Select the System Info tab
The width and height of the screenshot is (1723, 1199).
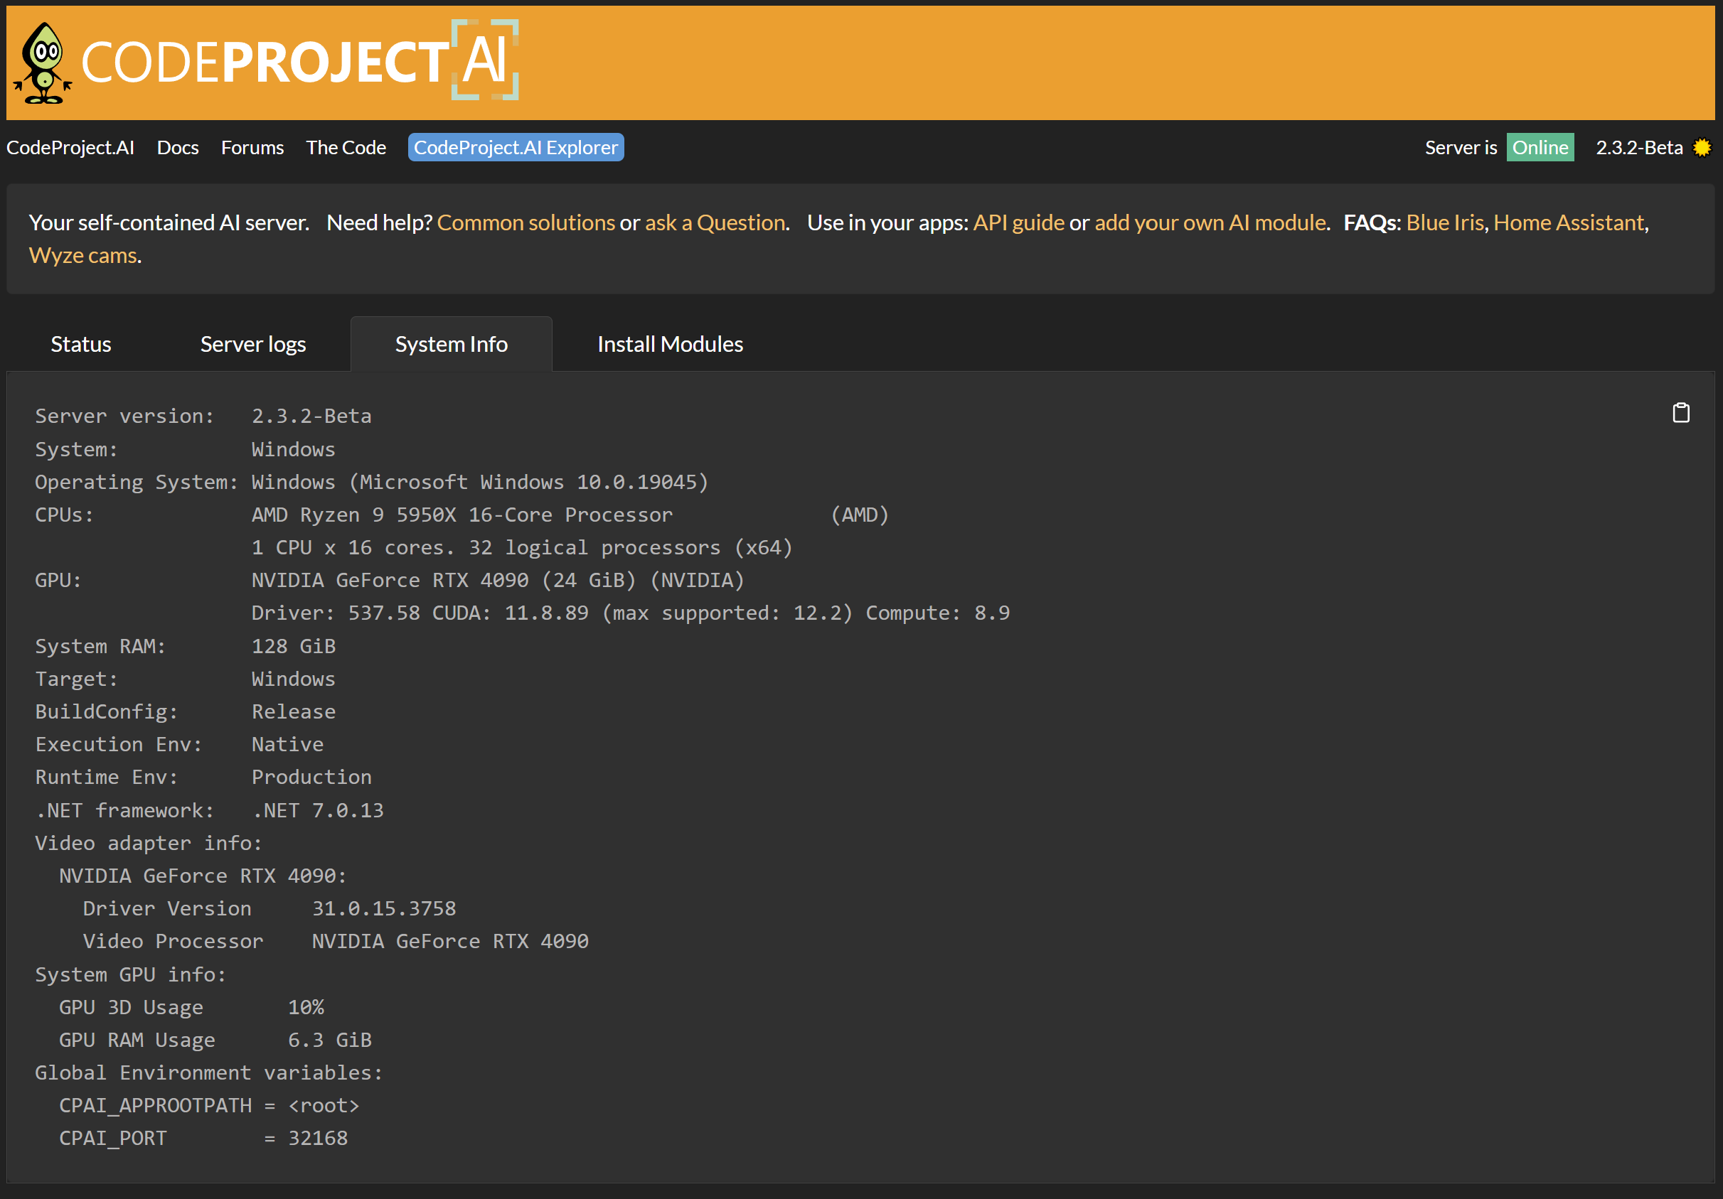point(451,344)
